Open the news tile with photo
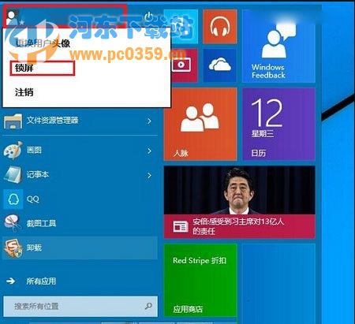355x324 pixels. click(240, 202)
